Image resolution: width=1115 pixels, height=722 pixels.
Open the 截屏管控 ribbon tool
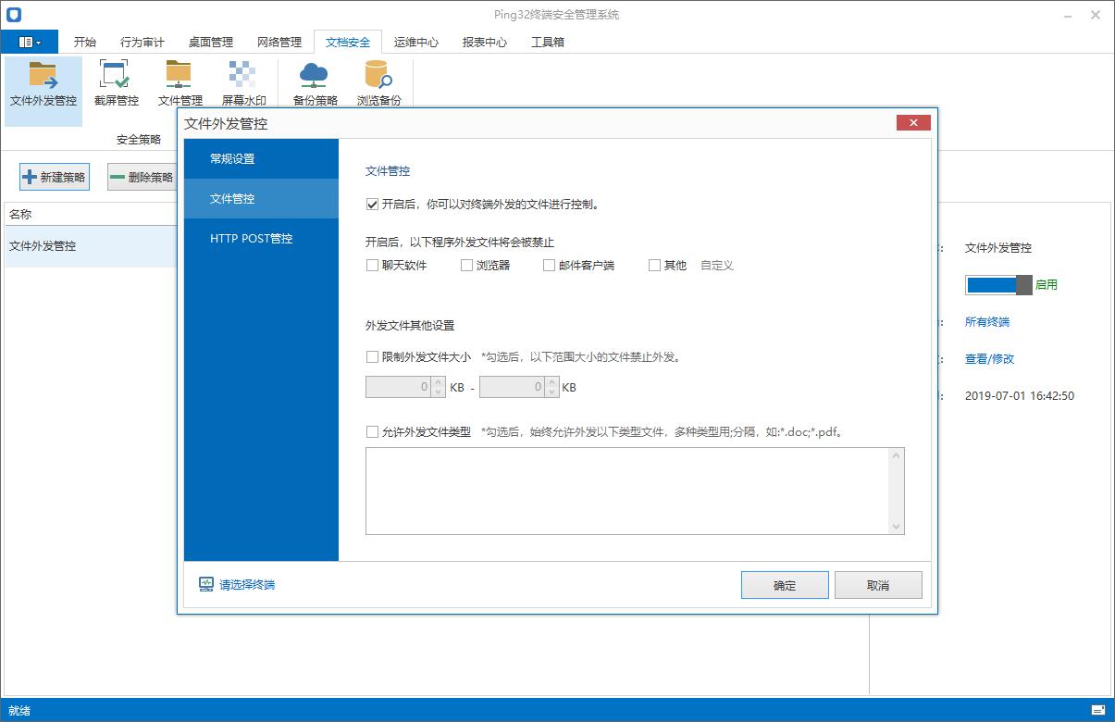[x=117, y=84]
